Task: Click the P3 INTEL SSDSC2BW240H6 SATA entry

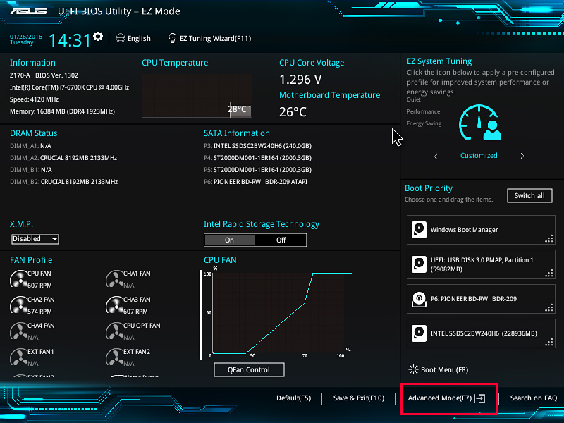Action: 257,146
